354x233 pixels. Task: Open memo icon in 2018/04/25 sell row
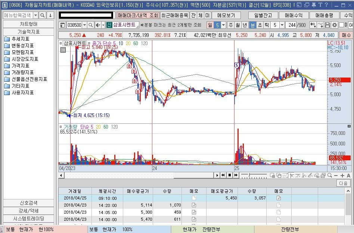pos(279,198)
